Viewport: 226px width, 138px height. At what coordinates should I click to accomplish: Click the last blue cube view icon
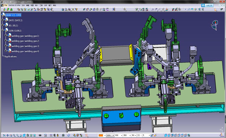click(x=185, y=135)
